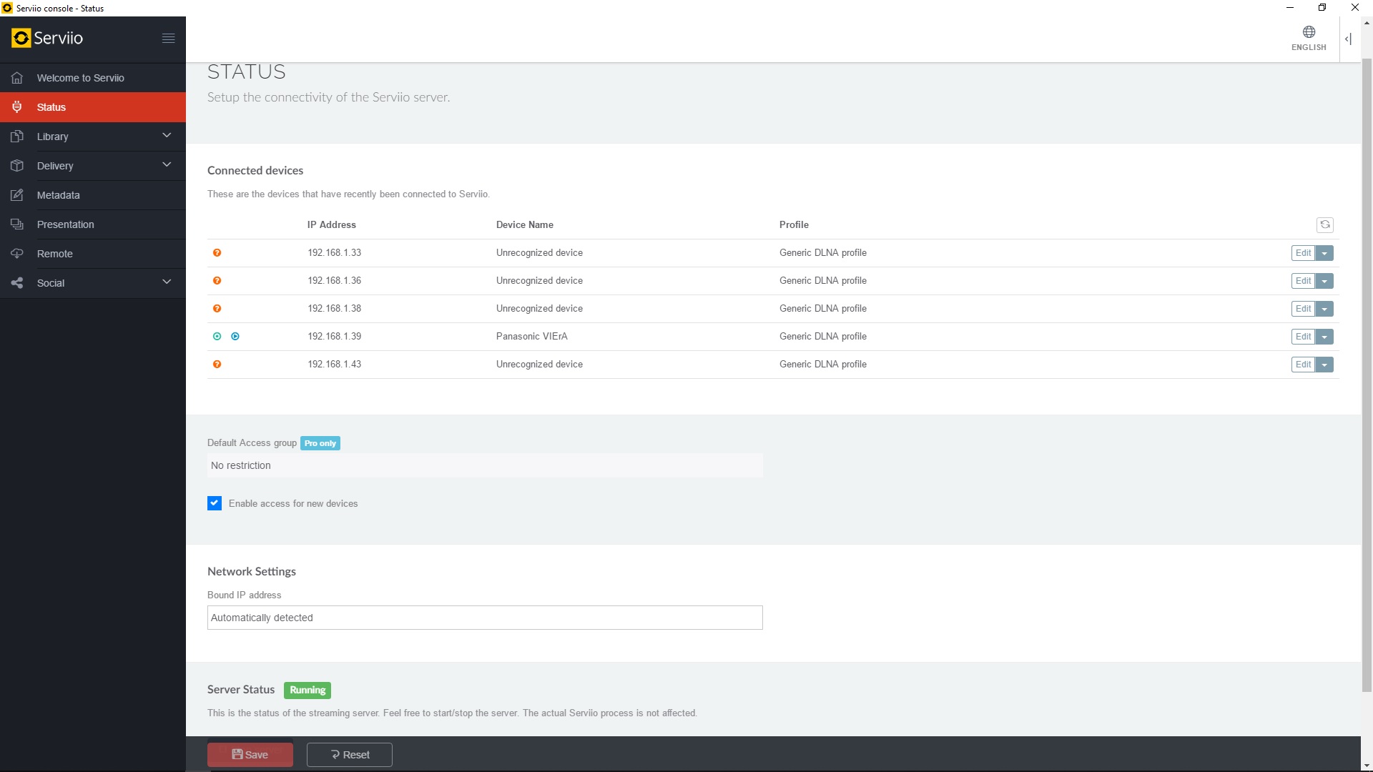Click the globe language icon
The image size is (1373, 772).
(1309, 32)
